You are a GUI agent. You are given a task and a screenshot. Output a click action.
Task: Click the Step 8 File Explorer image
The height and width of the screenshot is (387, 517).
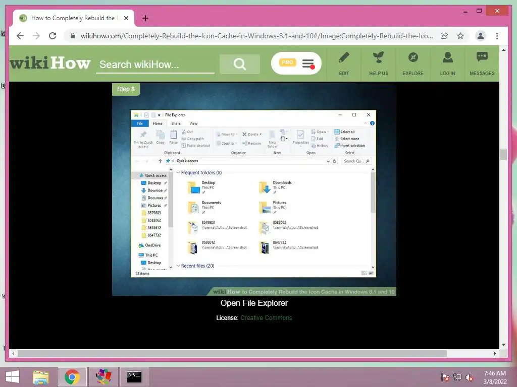point(254,189)
